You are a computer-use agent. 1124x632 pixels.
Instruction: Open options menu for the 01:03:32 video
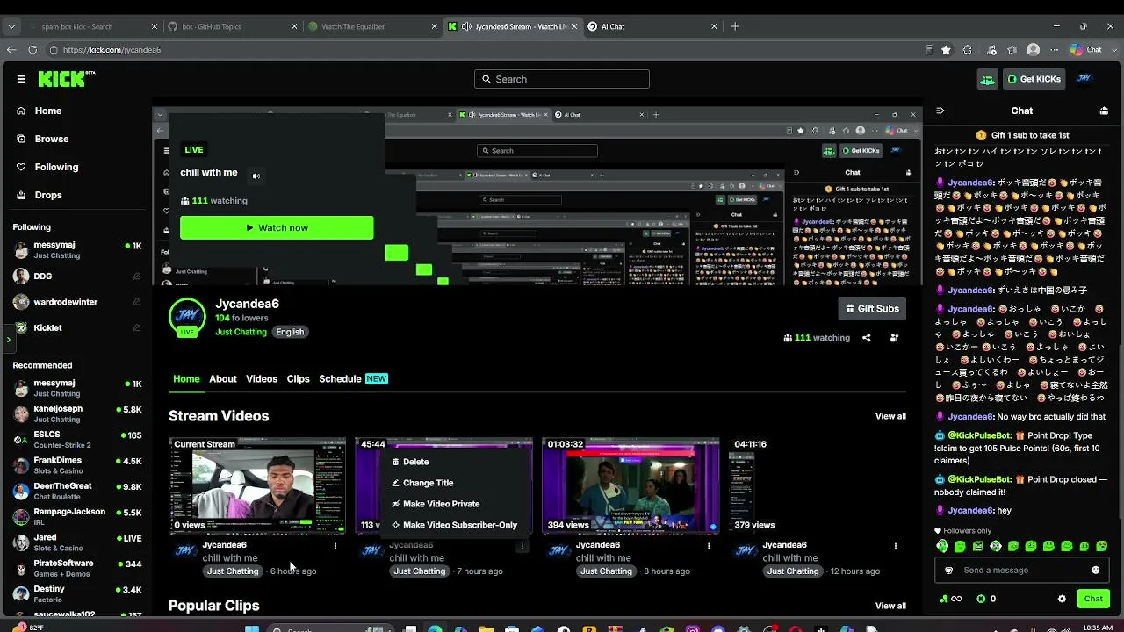(709, 546)
